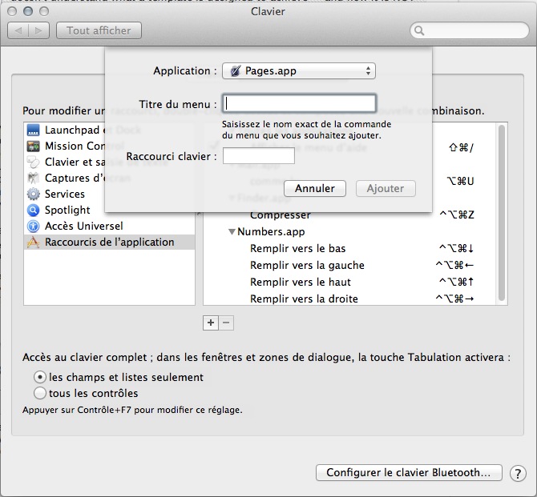Image resolution: width=537 pixels, height=497 pixels.
Task: Click the Spotlight magnifier icon in list
Action: click(x=33, y=210)
